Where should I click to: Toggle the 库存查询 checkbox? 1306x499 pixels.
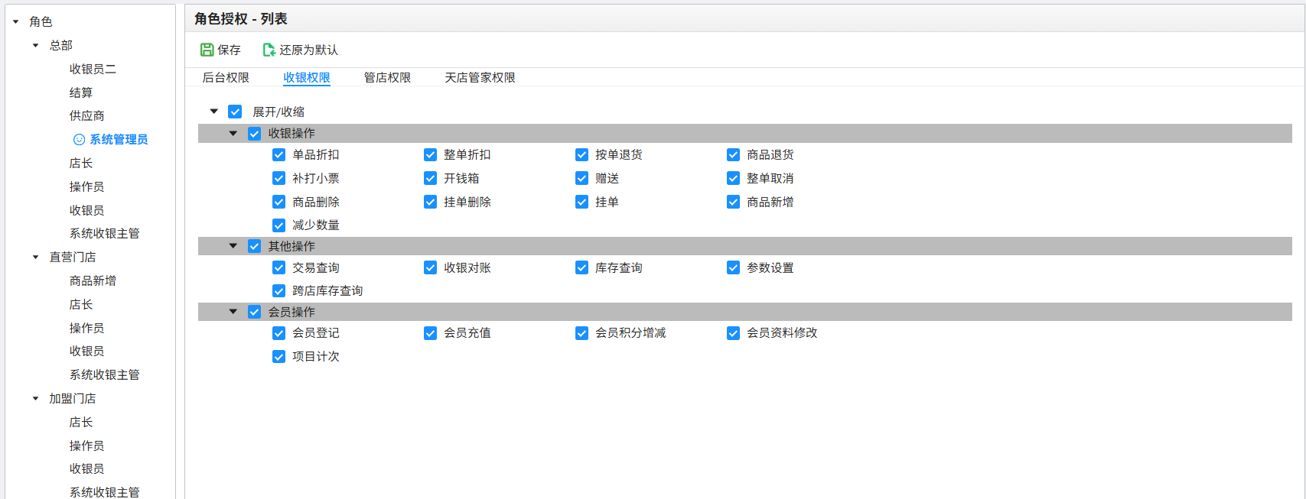coord(582,267)
